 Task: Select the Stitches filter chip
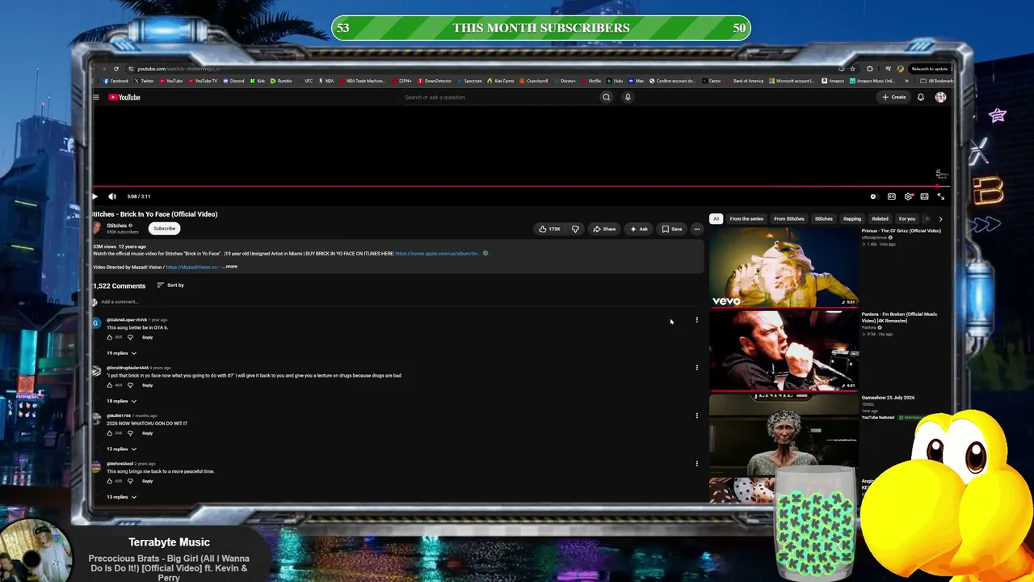823,219
